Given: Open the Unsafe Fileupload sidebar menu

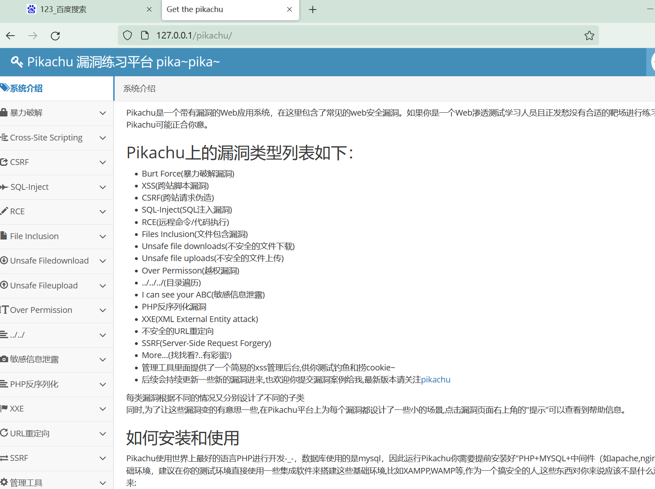Looking at the screenshot, I should coord(56,286).
